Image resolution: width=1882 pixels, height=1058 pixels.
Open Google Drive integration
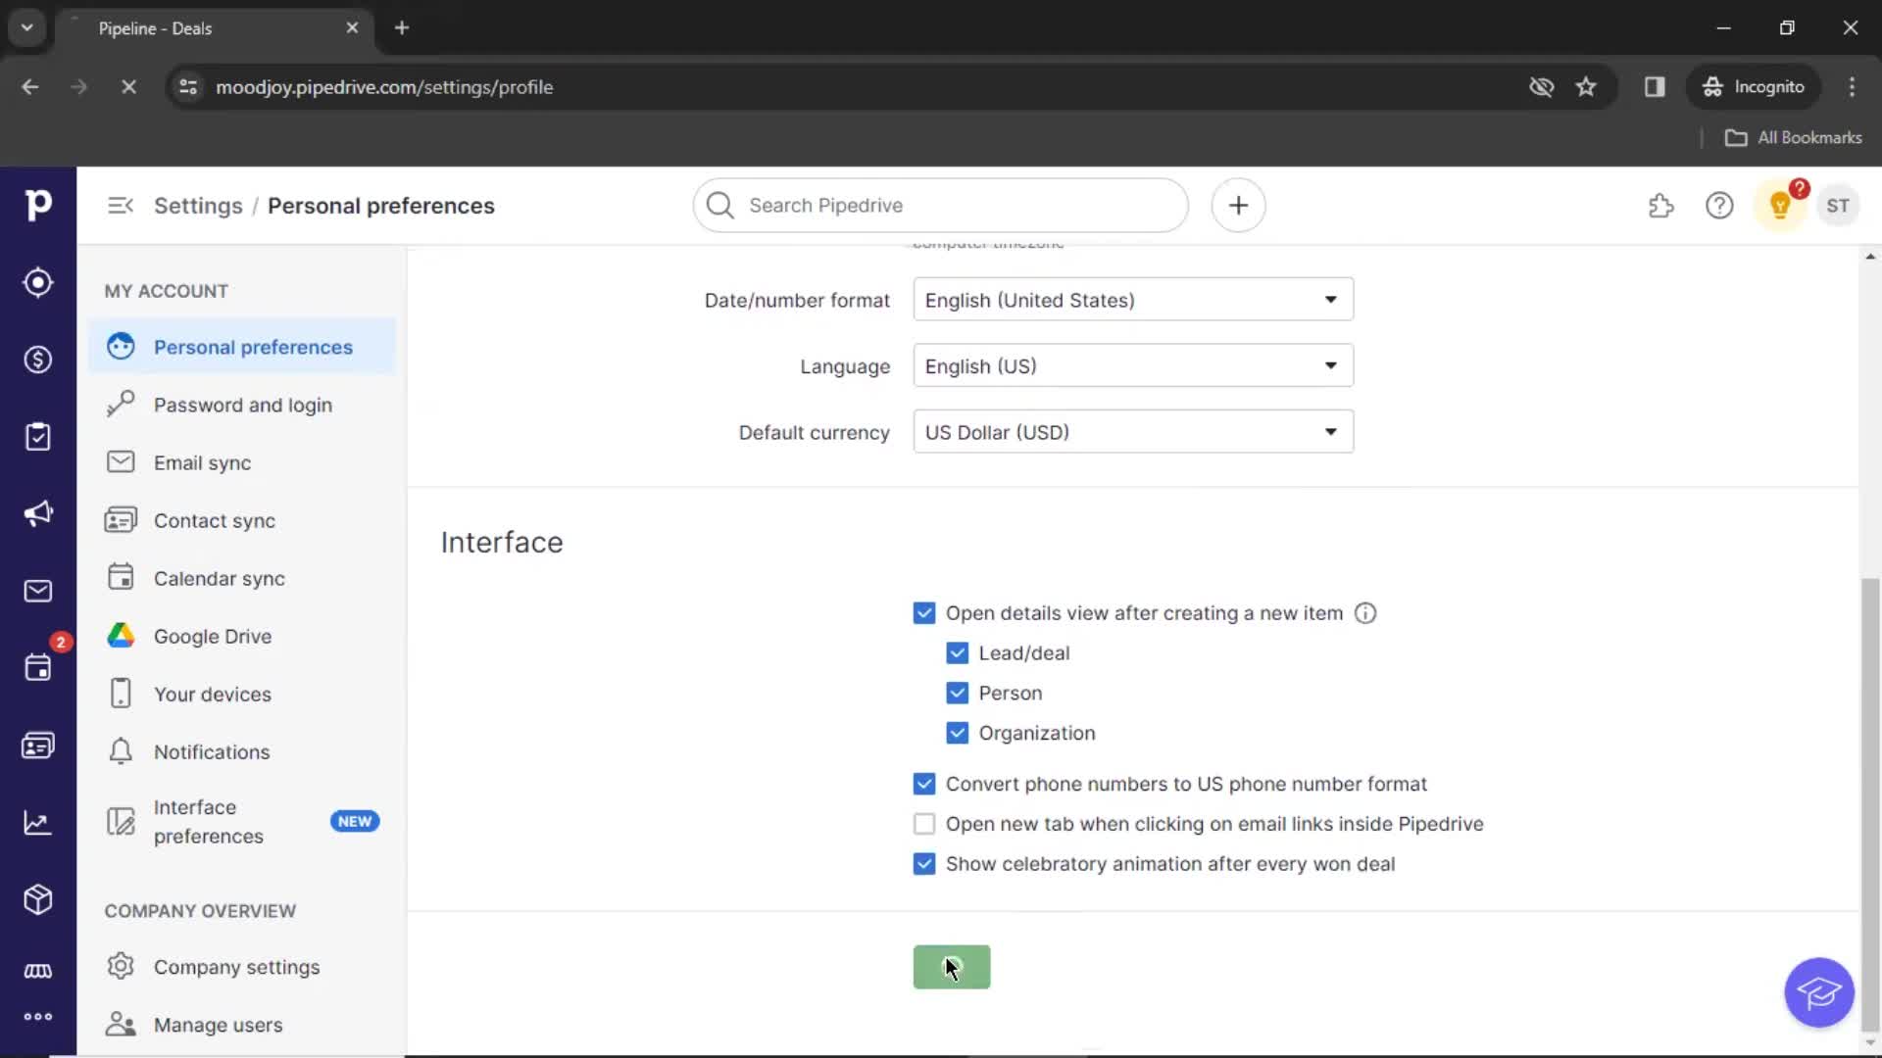[211, 636]
